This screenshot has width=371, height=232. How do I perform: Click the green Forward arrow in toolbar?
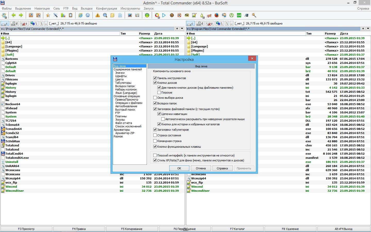click(21, 15)
